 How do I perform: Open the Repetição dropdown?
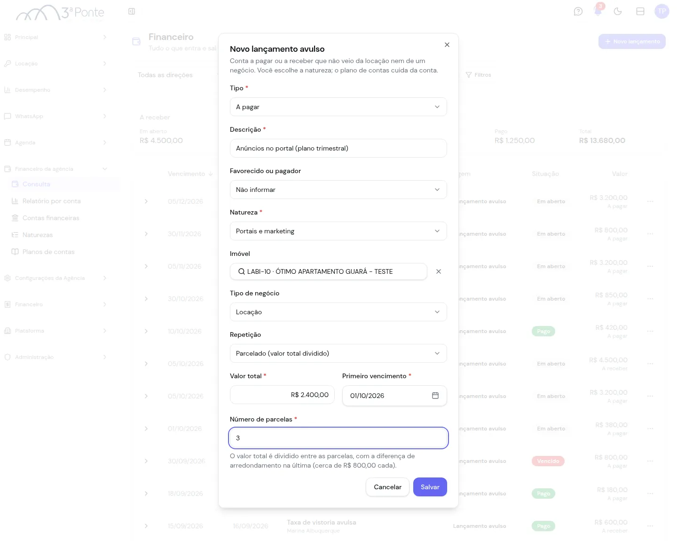338,353
